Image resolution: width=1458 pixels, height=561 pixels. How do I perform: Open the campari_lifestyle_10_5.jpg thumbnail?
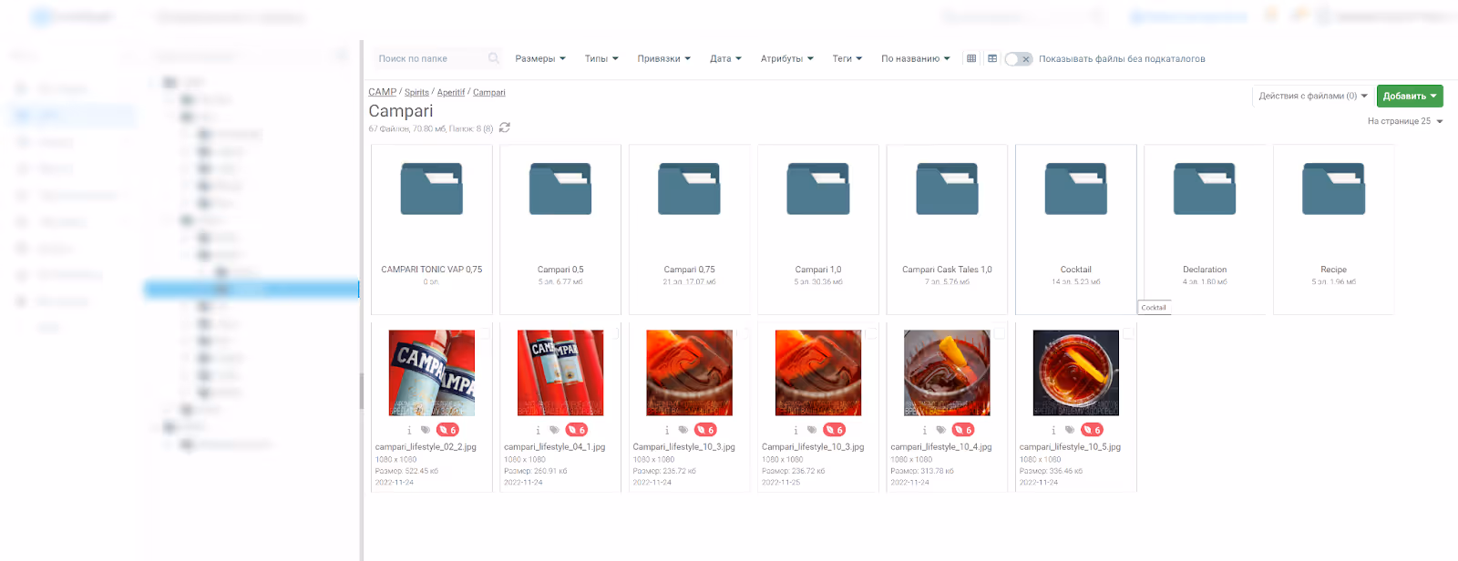pos(1076,373)
